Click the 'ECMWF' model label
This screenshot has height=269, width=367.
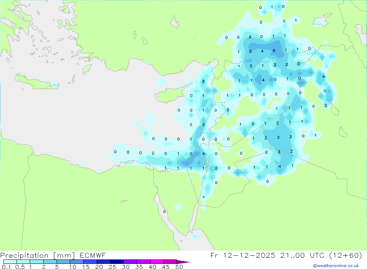pos(93,255)
